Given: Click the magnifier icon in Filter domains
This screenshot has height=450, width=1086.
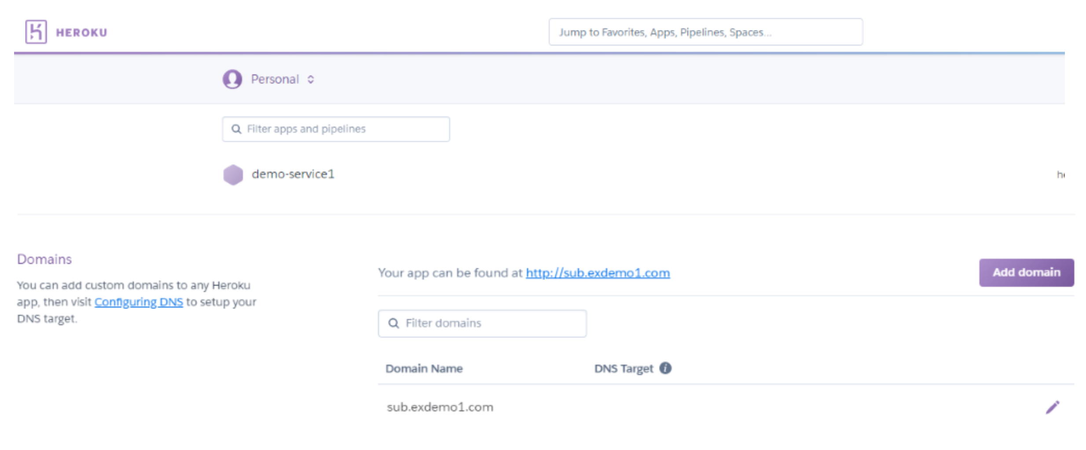Looking at the screenshot, I should click(394, 323).
